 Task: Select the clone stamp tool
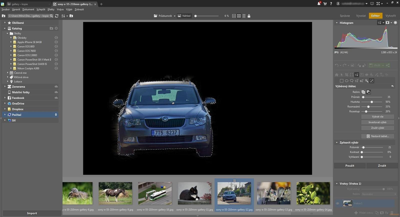pyautogui.click(x=371, y=75)
